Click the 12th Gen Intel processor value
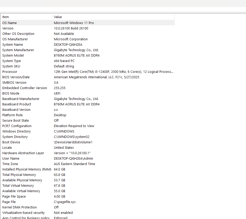Screen dimensions: 246x219 (x=113, y=72)
